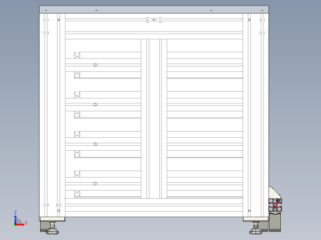Select the gray top plate of the cabinet

point(154,9)
